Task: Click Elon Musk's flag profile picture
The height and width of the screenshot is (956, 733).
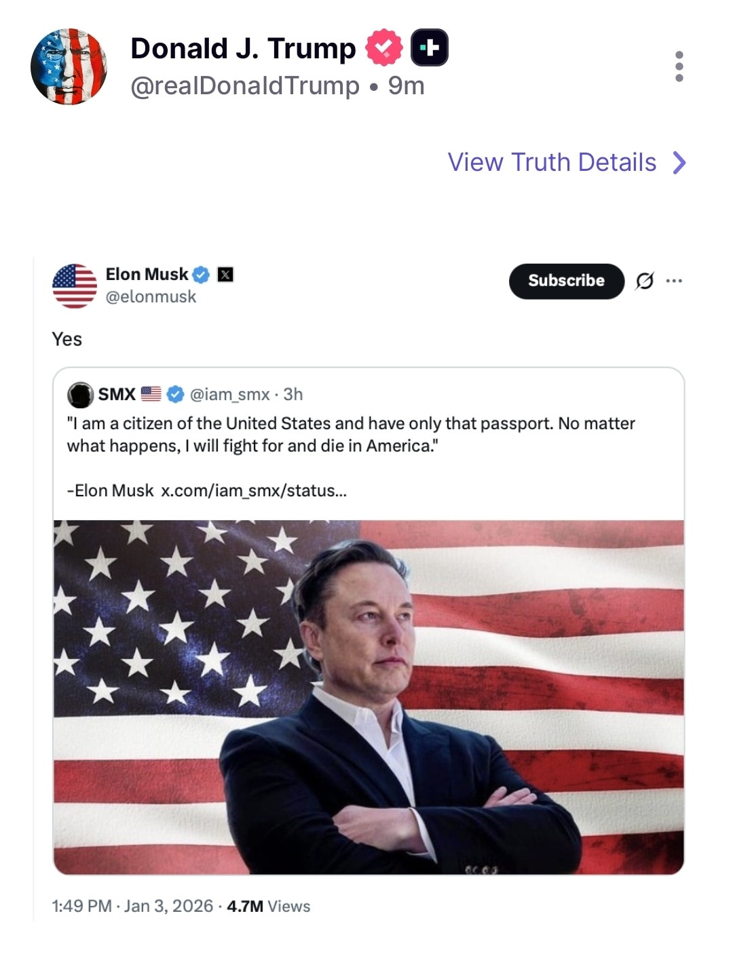Action: (75, 285)
